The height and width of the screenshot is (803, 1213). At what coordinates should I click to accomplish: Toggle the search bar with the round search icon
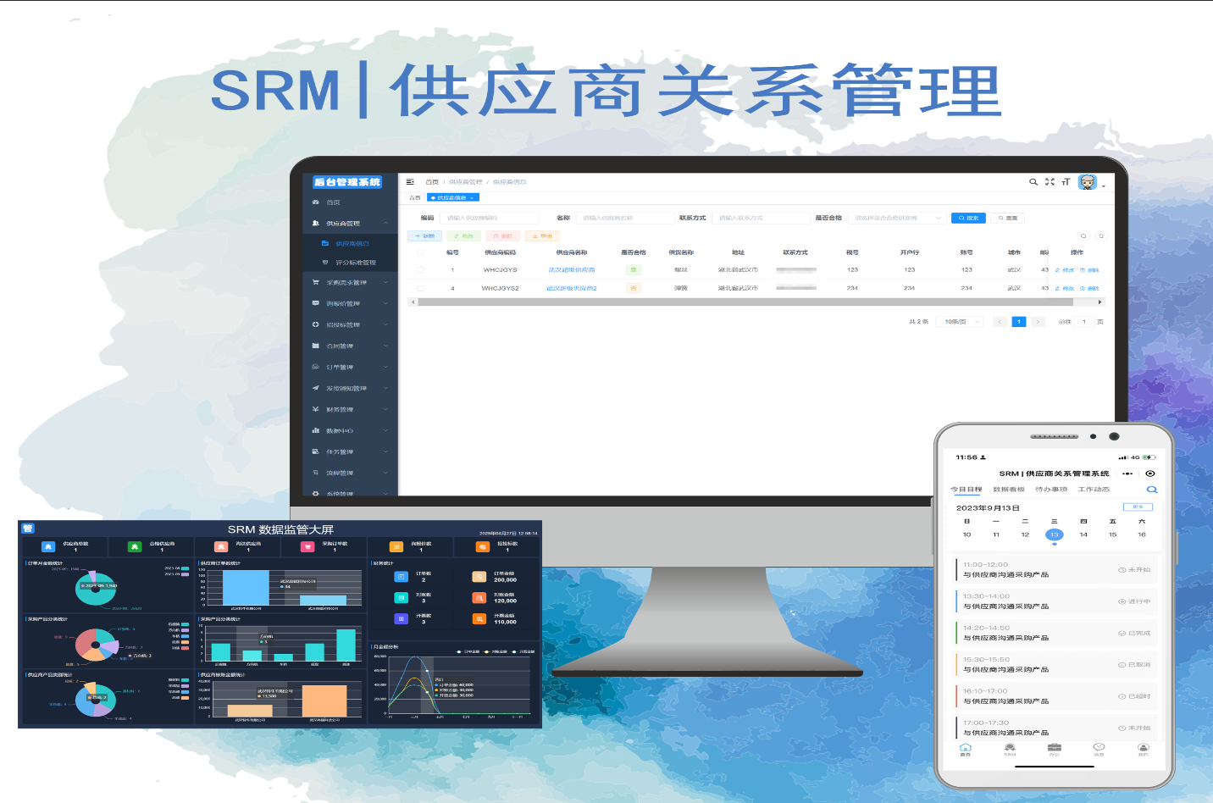point(1083,236)
